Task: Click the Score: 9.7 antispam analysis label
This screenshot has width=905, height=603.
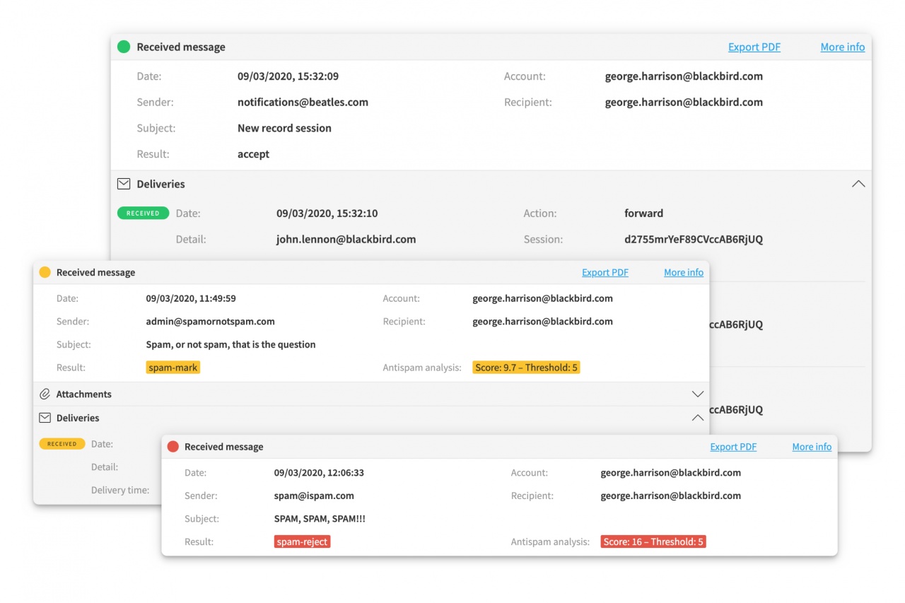Action: click(x=526, y=368)
